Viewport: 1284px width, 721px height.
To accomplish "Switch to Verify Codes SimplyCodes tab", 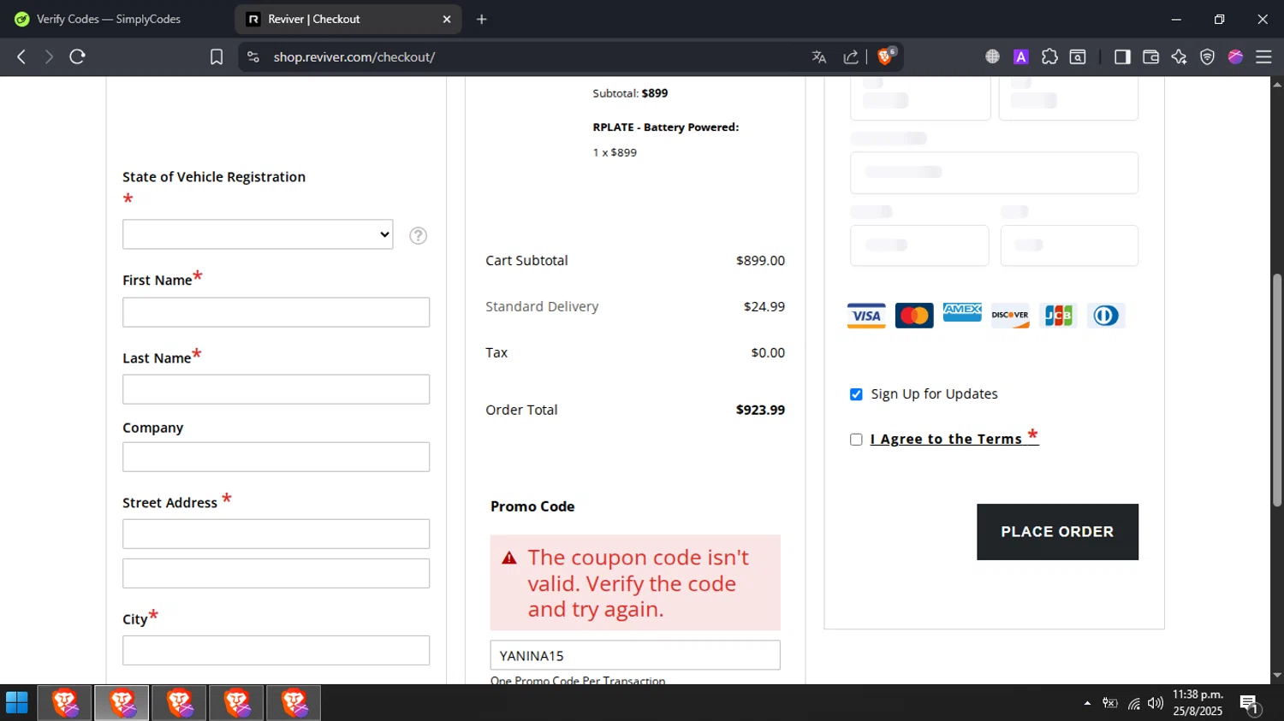I will coord(110,19).
